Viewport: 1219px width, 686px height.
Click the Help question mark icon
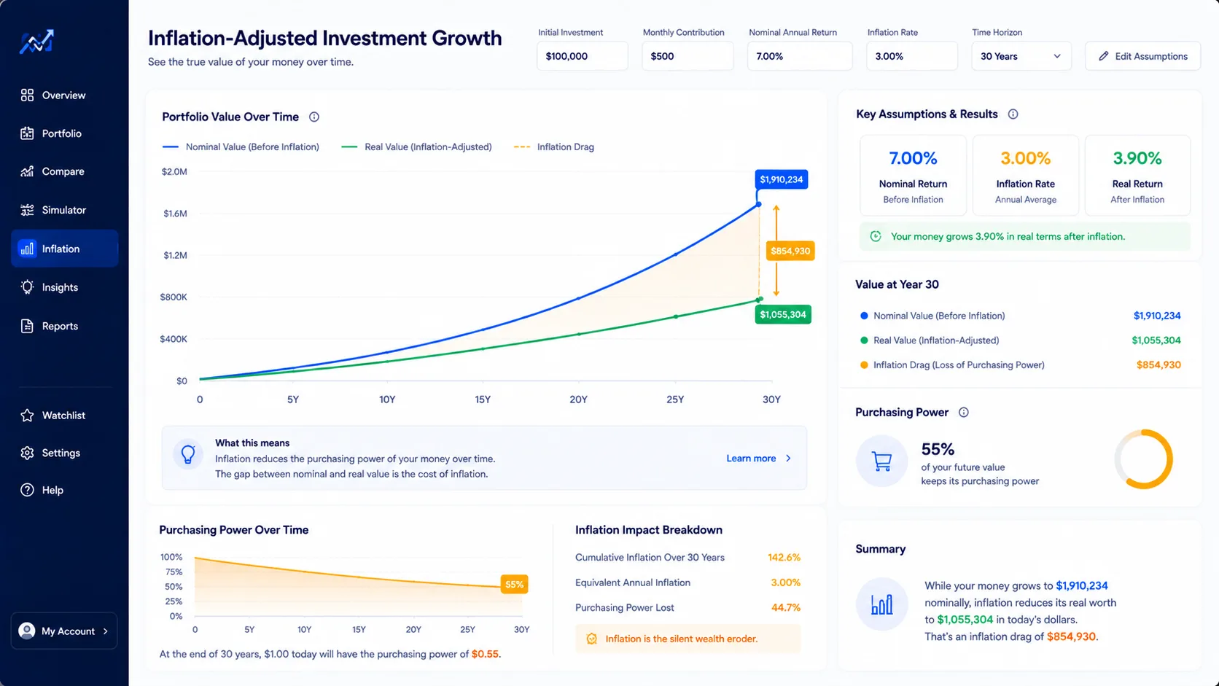click(27, 490)
